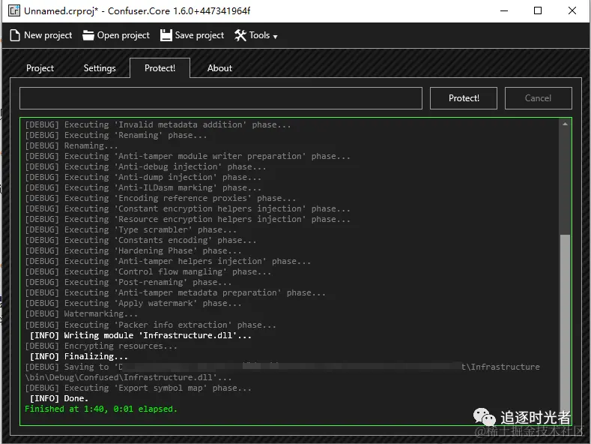
Task: Click the "Writing module 'Infrastructure.dll'" log line
Action: 140,335
